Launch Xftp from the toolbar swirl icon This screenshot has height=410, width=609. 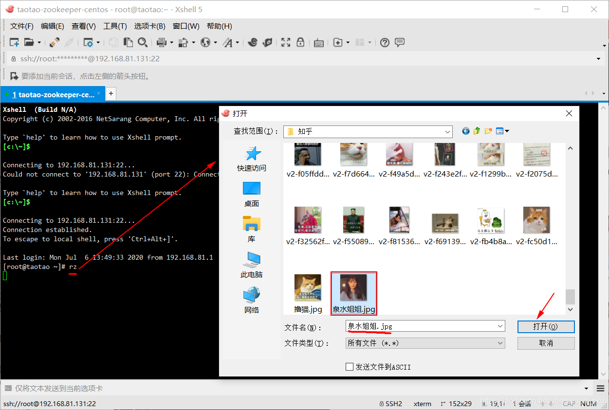[252, 42]
